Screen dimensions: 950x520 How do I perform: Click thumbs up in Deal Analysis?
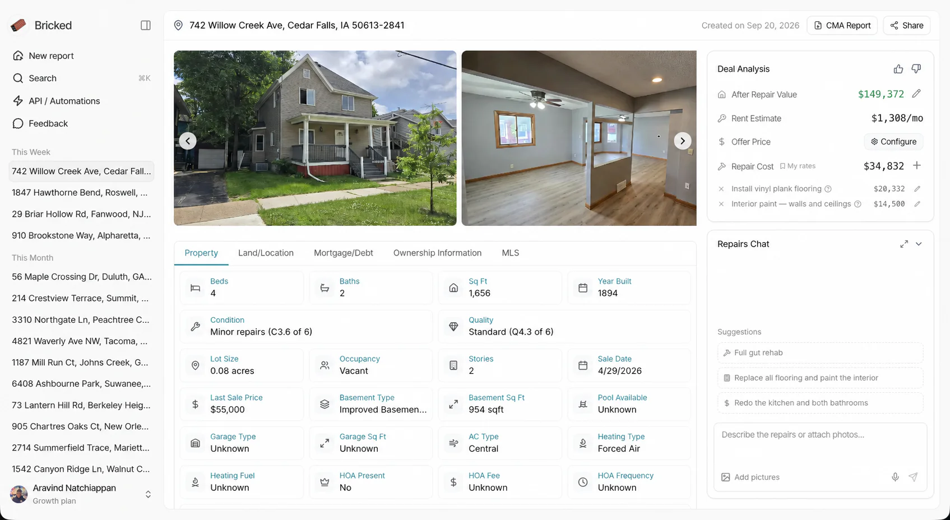click(898, 69)
